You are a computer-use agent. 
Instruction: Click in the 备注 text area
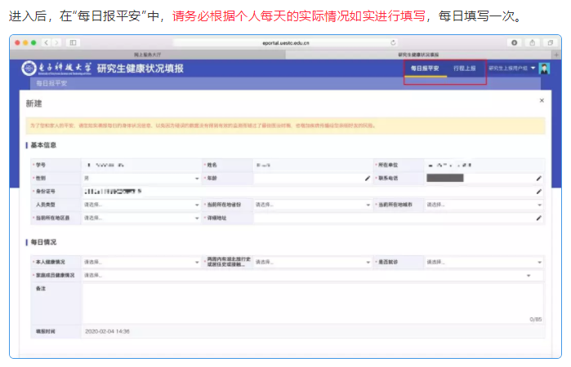pos(310,303)
